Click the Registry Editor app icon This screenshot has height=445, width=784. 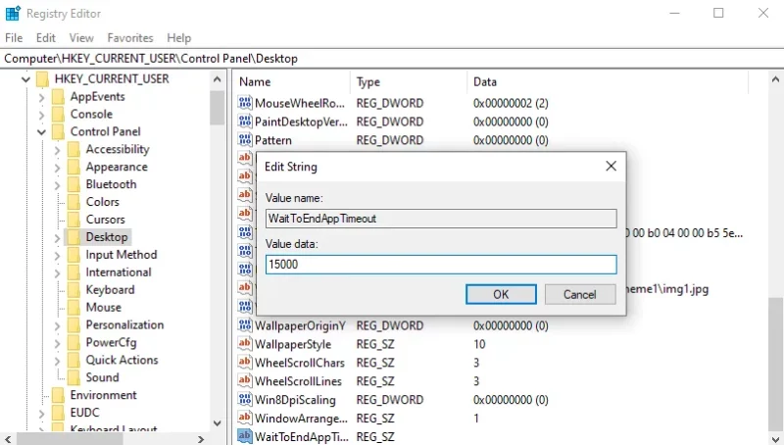13,14
